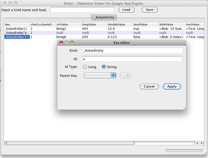This screenshot has width=208, height=158.
Task: Click the String1 cell
Action: click(x=69, y=29)
